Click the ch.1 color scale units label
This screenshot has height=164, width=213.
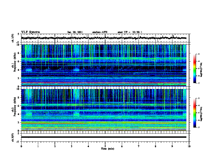pos(201,70)
